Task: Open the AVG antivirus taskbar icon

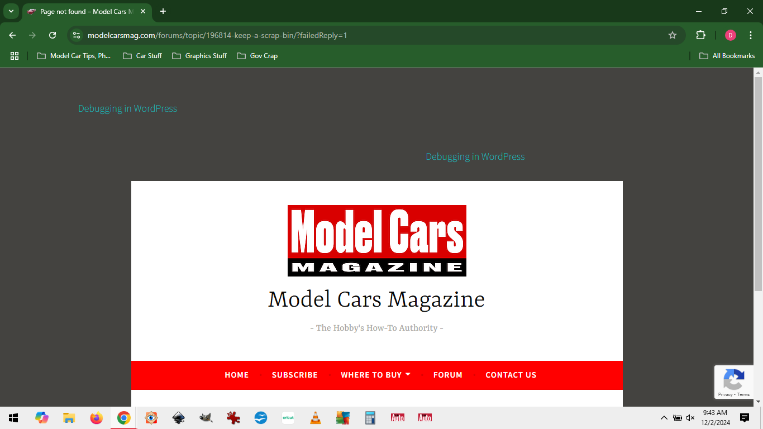Action: coord(342,418)
